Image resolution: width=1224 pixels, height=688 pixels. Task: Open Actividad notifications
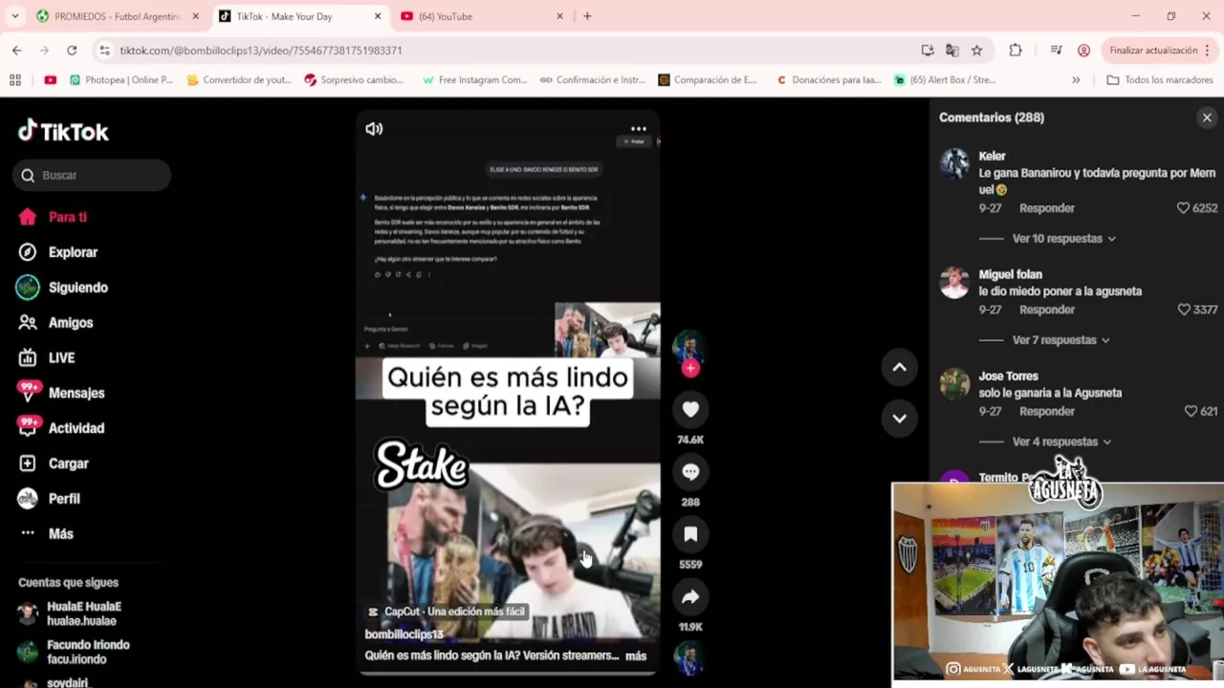point(62,428)
